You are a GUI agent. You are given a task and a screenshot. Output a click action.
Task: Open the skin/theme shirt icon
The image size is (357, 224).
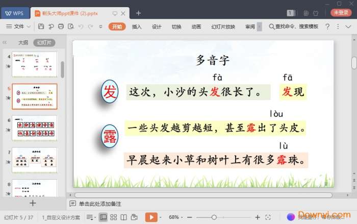[x=316, y=13]
